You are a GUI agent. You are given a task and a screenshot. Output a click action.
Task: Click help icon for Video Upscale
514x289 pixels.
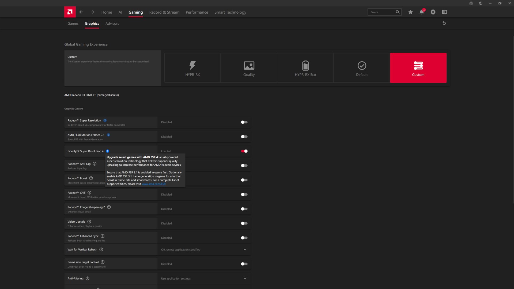pos(89,222)
